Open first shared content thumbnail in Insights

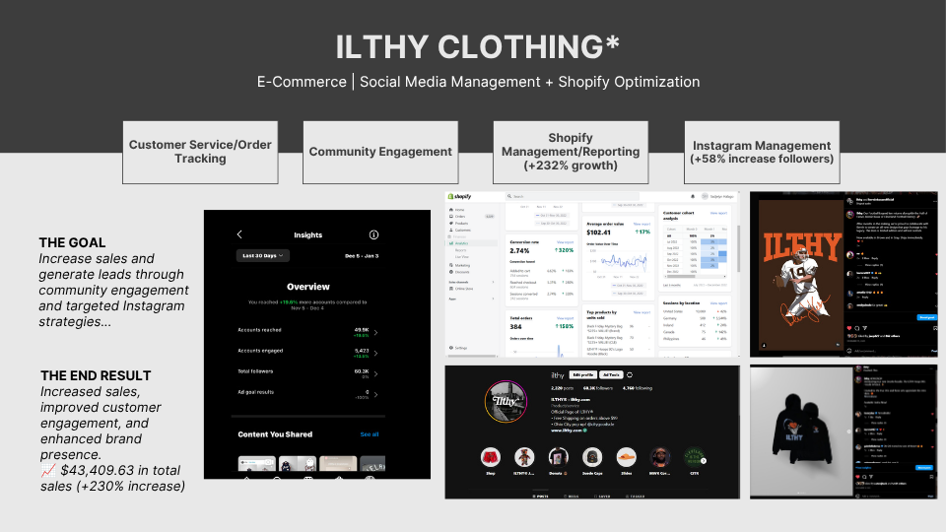[256, 464]
